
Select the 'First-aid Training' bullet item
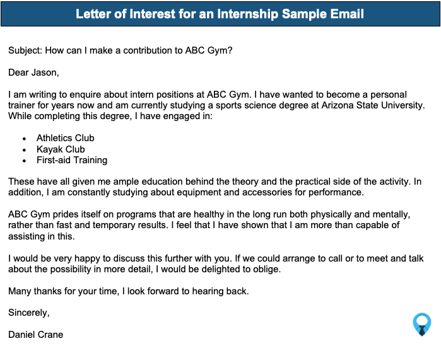click(x=72, y=160)
